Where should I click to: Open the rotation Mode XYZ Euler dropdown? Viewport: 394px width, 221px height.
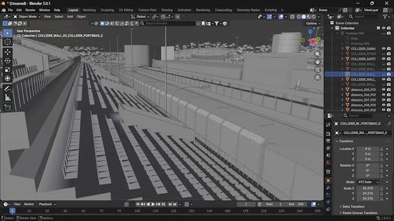pyautogui.click(x=368, y=182)
